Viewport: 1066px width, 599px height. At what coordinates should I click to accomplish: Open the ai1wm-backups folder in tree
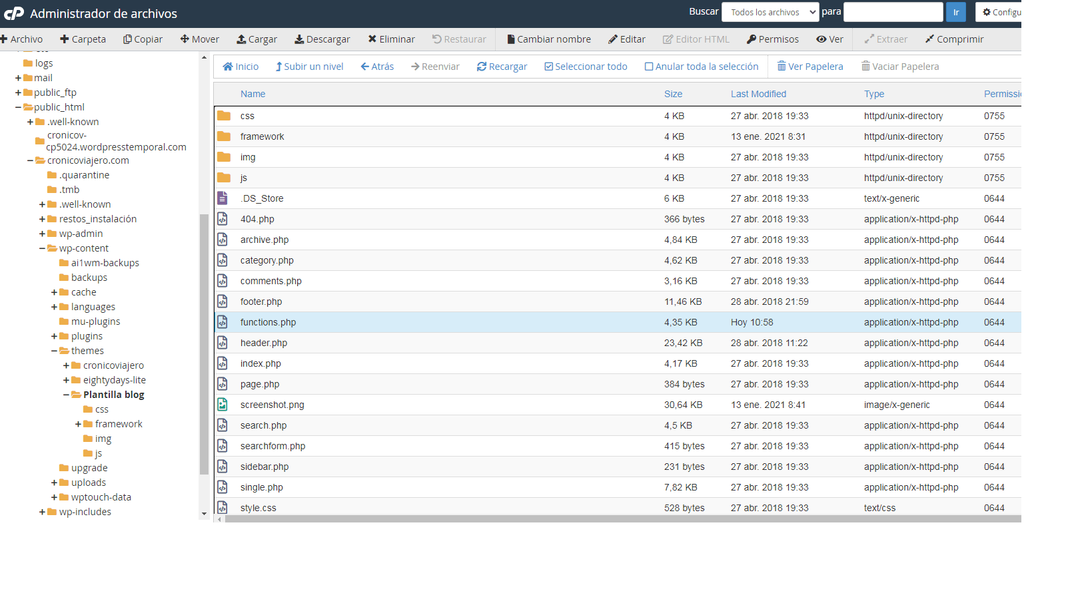coord(99,263)
